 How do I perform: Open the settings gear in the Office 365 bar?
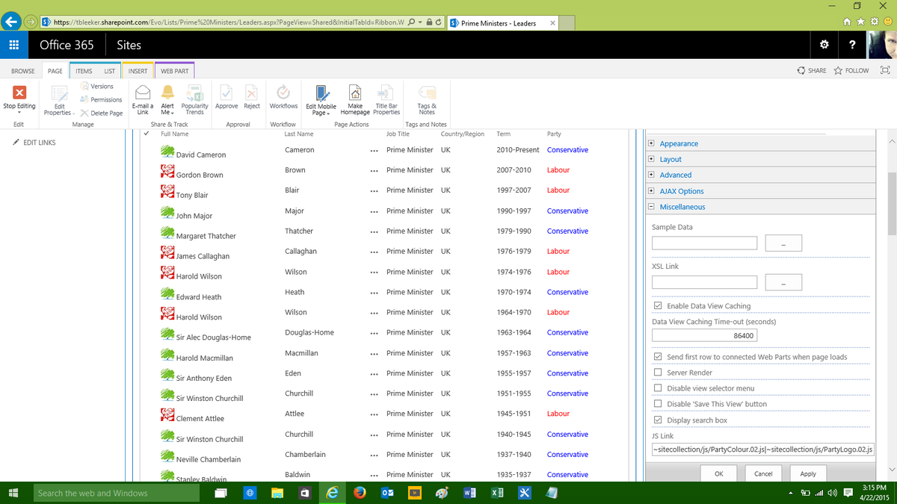824,45
